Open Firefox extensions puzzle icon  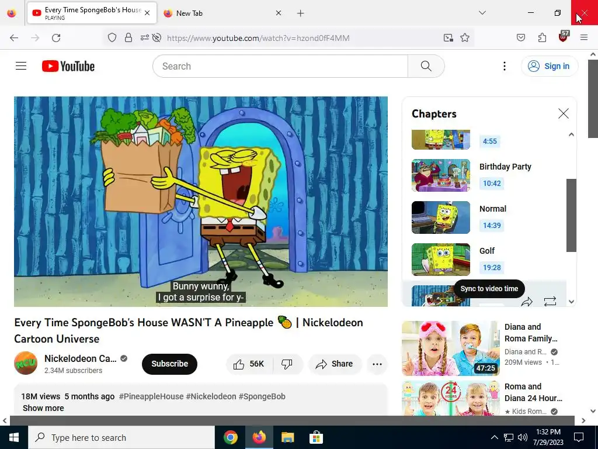542,38
